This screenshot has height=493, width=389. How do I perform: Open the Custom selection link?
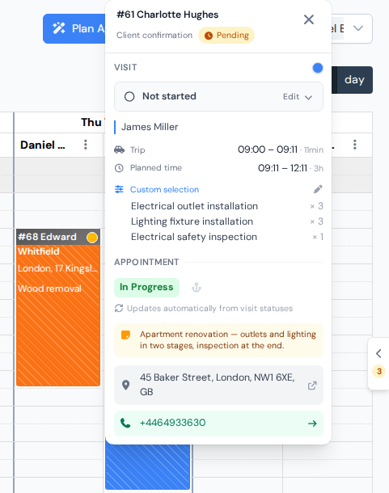coord(165,190)
